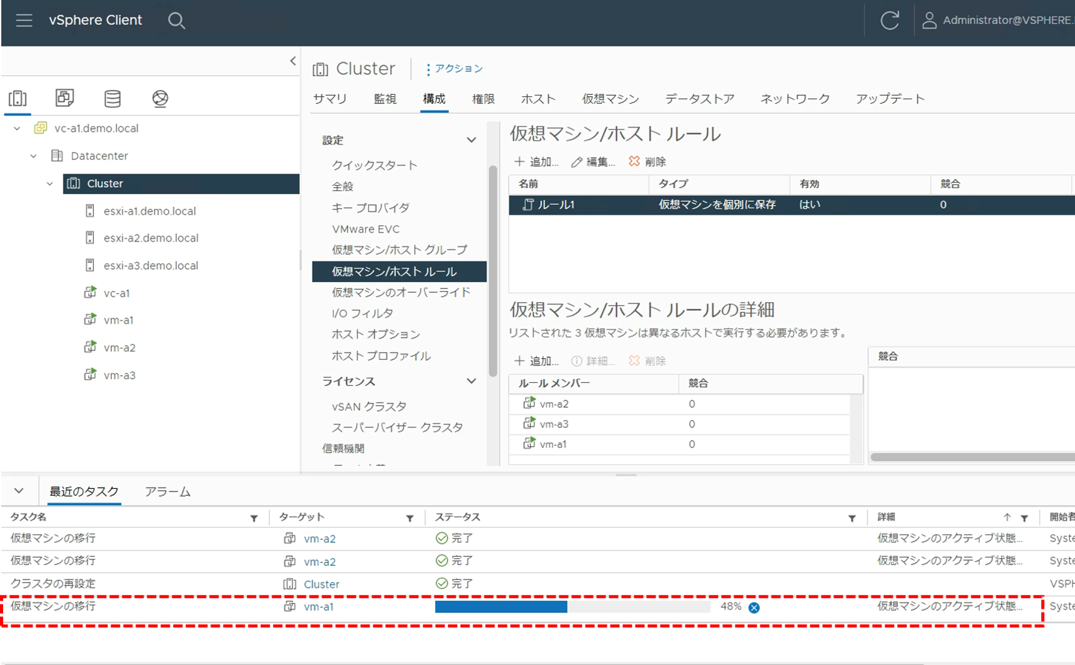The image size is (1075, 665).
Task: Click horizontal scrollbar in 競合 panel
Action: point(972,457)
